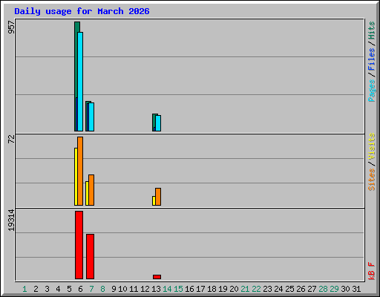Screen dimensions: 380x297
Task: Select the yellow visits bar for day 7
Action: 87,193
